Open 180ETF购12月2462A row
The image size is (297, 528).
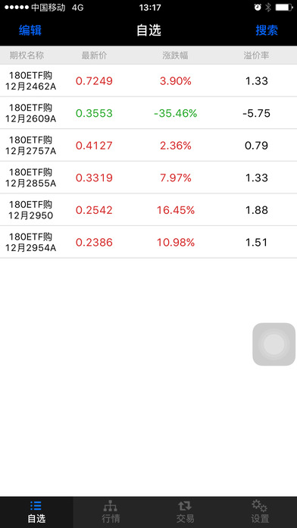pyautogui.click(x=148, y=81)
